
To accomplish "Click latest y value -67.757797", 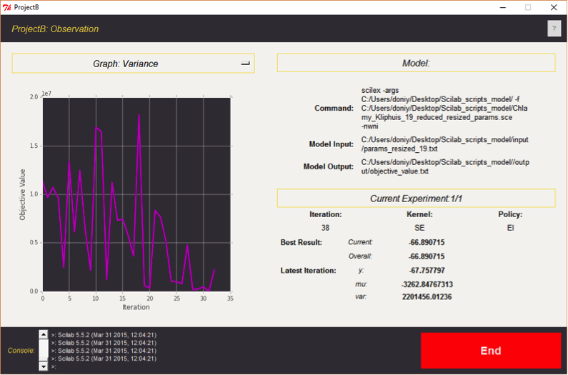I will tap(427, 270).
